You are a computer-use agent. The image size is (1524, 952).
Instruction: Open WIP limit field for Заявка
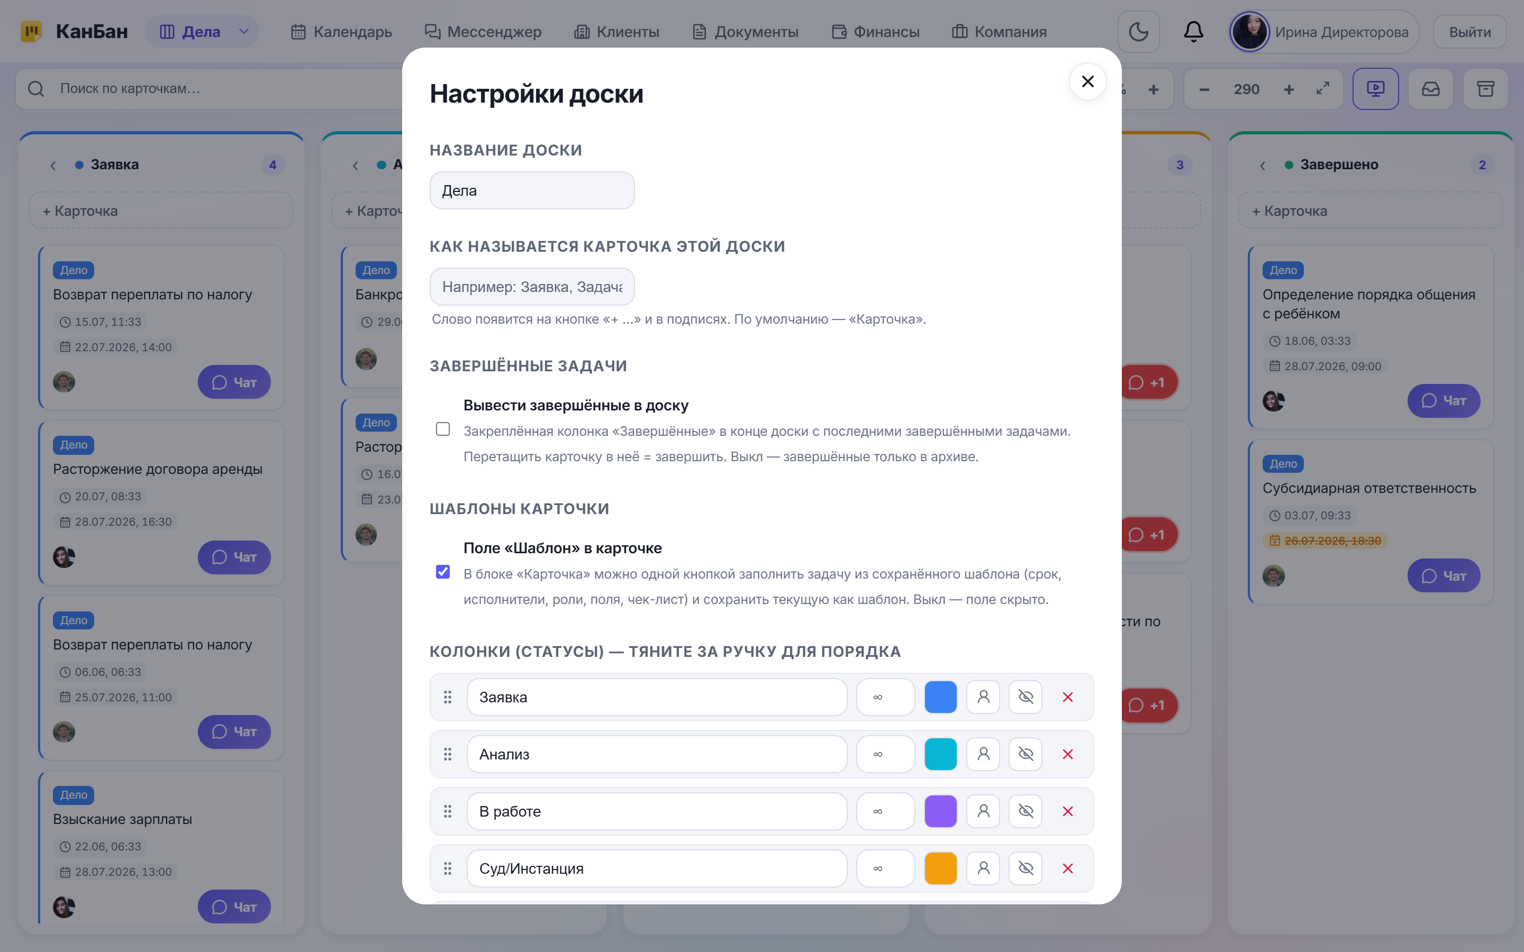(x=885, y=697)
